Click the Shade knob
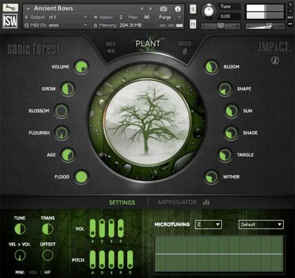The image size is (295, 278). (x=231, y=133)
